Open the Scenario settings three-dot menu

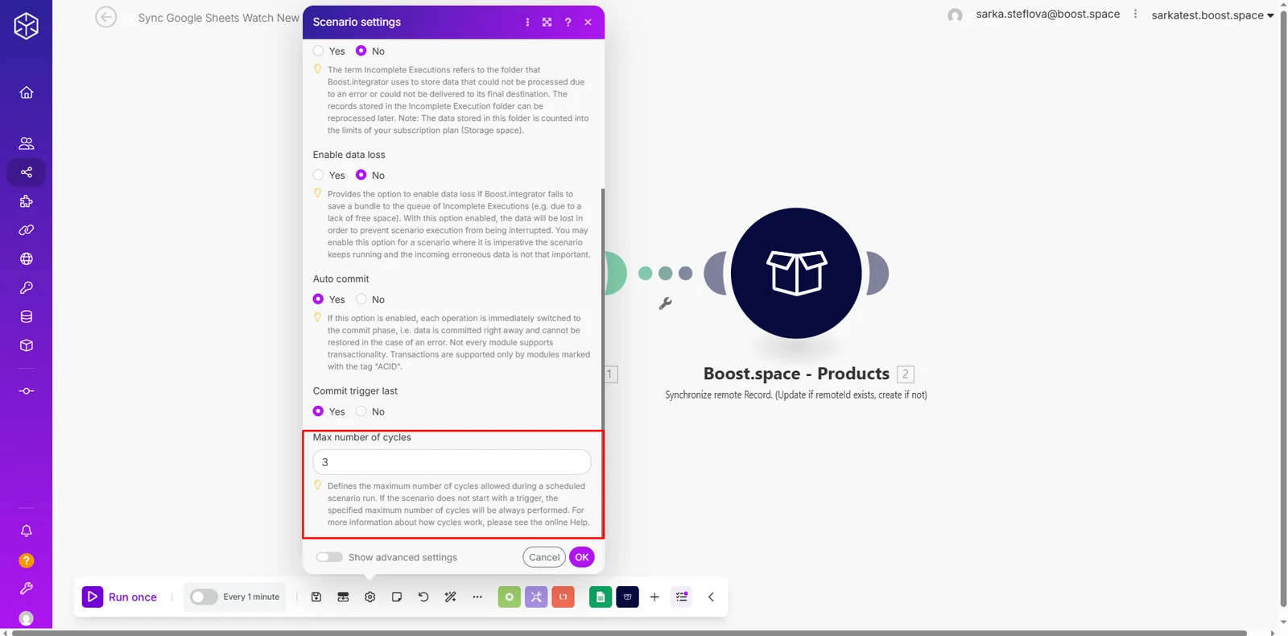tap(527, 22)
